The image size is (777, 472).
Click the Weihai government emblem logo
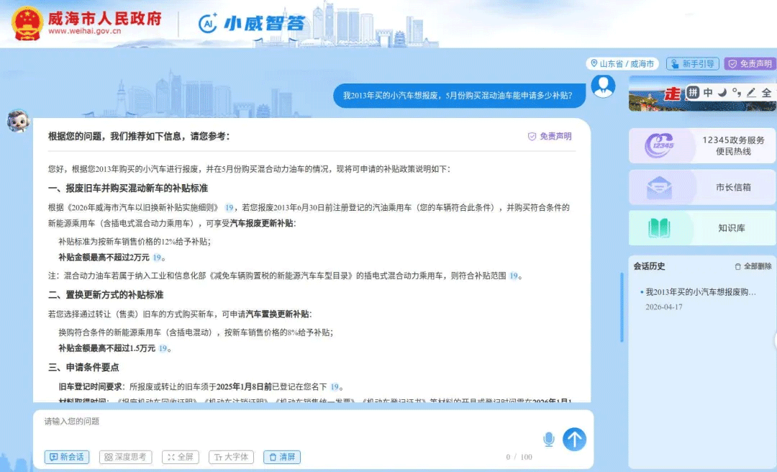[x=27, y=22]
